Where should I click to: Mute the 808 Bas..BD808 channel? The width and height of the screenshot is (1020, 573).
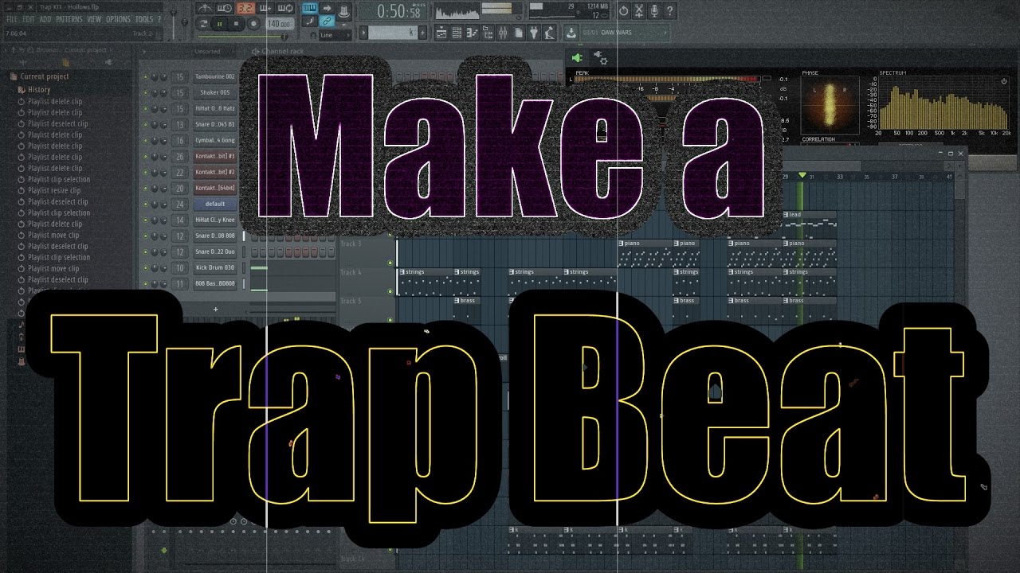click(x=145, y=284)
